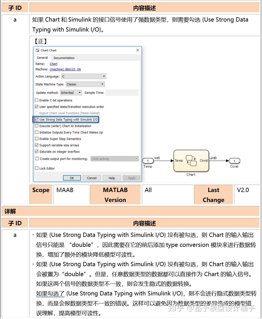Click the state graphic inside the Chart block
Viewport: 262px width, 319px height.
coord(191,161)
